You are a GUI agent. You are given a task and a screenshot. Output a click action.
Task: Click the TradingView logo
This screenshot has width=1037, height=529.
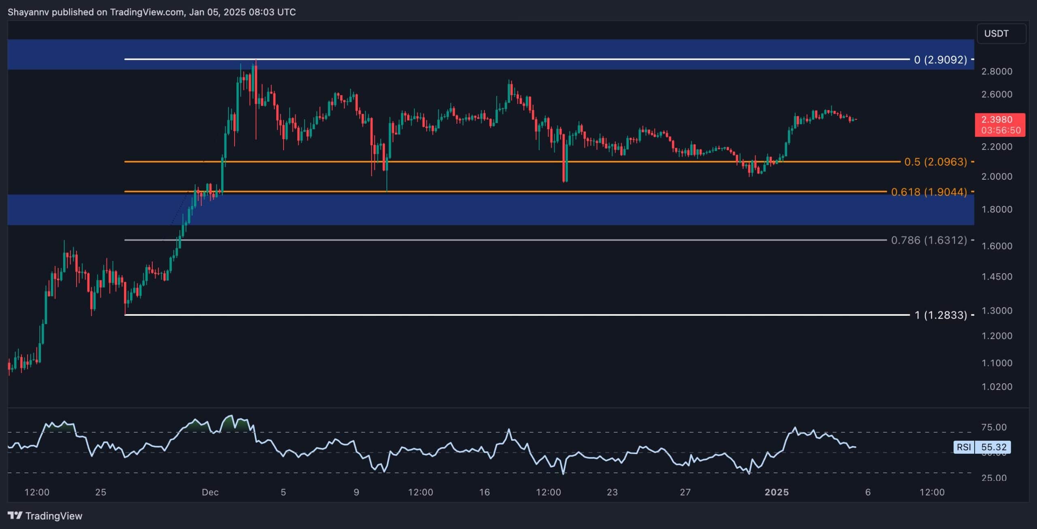click(45, 516)
